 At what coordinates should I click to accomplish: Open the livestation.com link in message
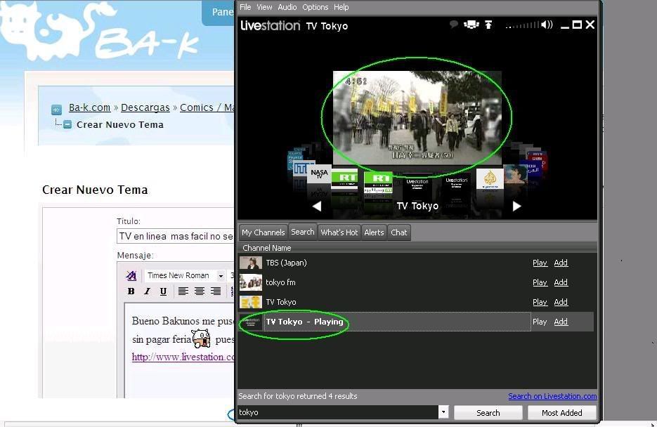[183, 357]
